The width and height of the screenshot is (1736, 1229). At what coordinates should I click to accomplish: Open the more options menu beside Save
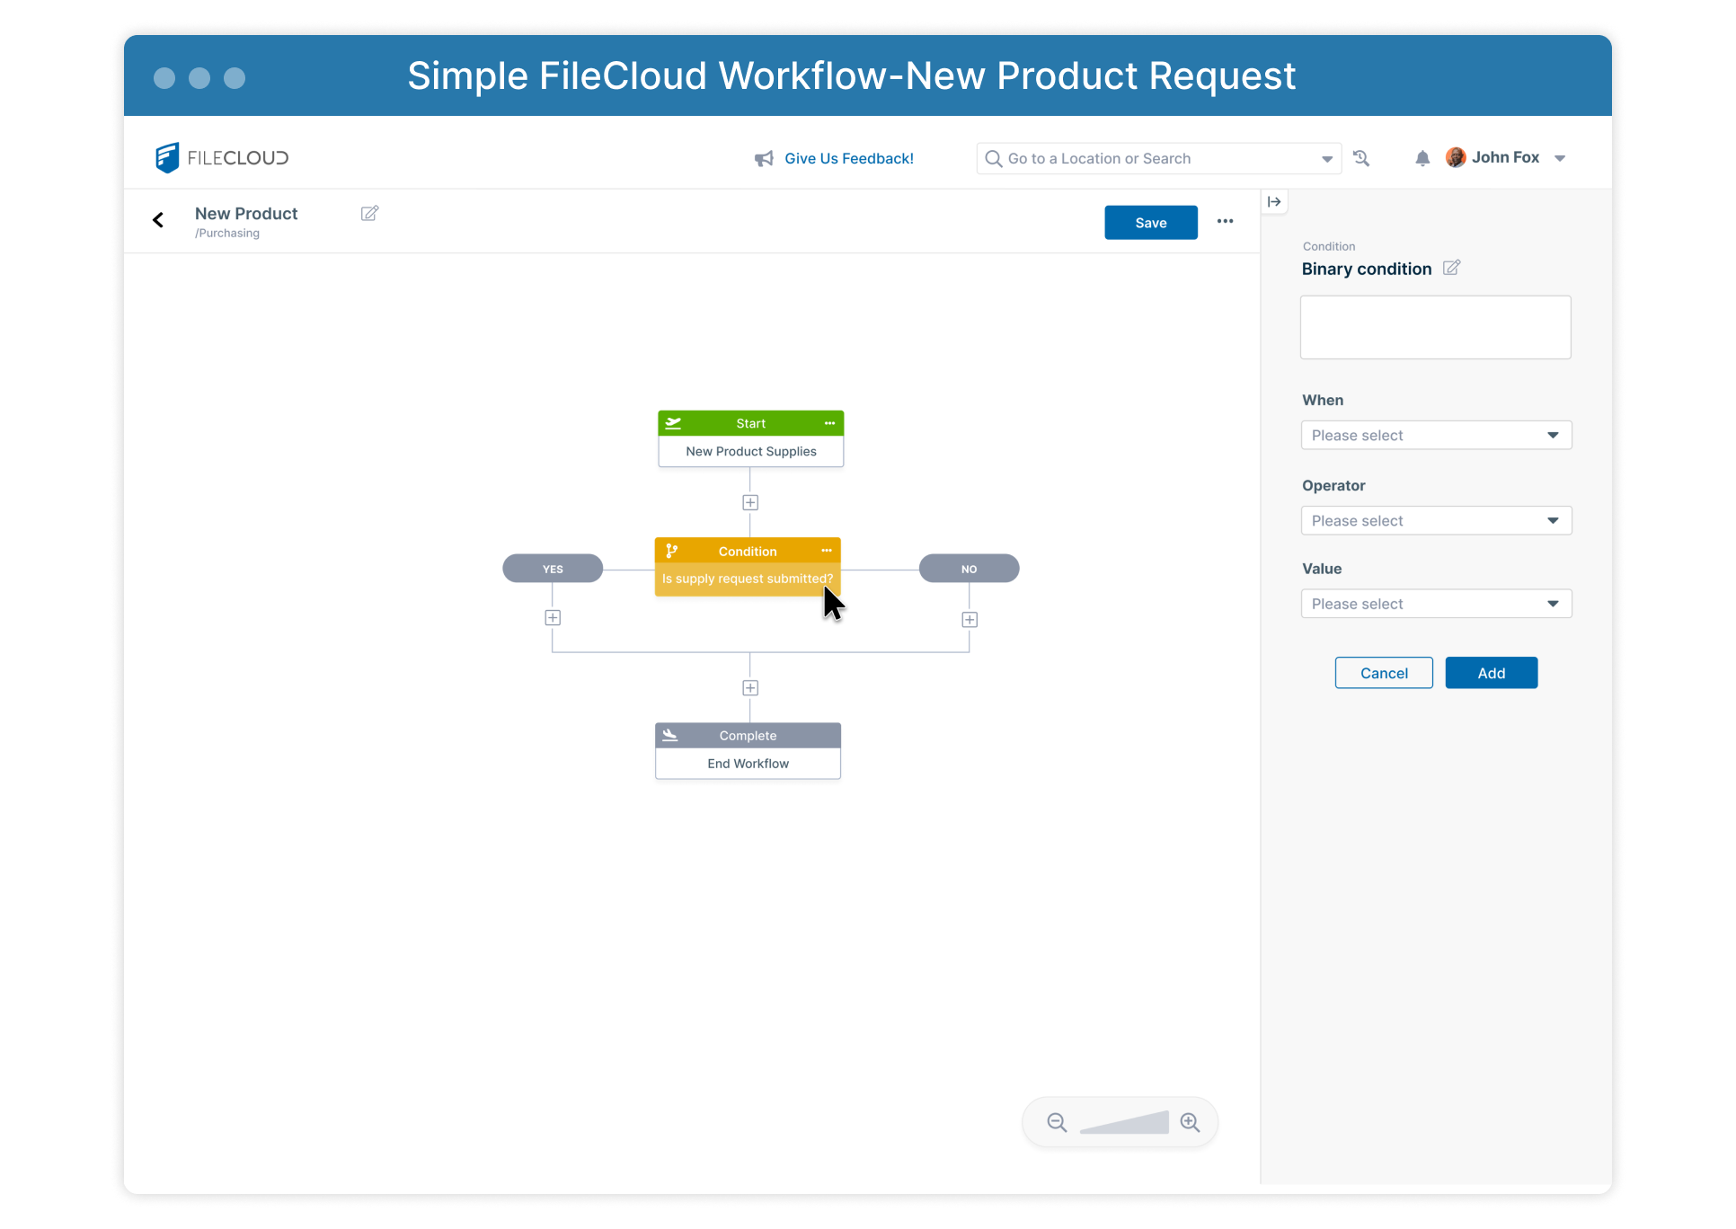click(x=1225, y=221)
